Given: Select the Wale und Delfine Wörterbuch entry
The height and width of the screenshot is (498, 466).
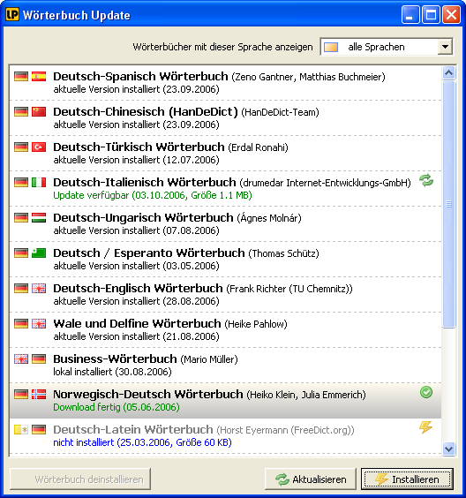Looking at the screenshot, I should (x=225, y=329).
